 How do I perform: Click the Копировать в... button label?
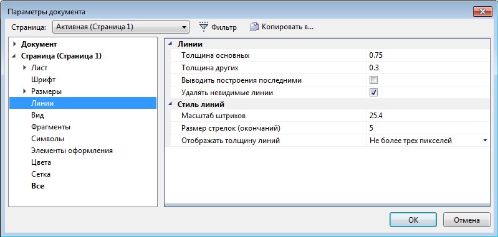[x=287, y=27]
